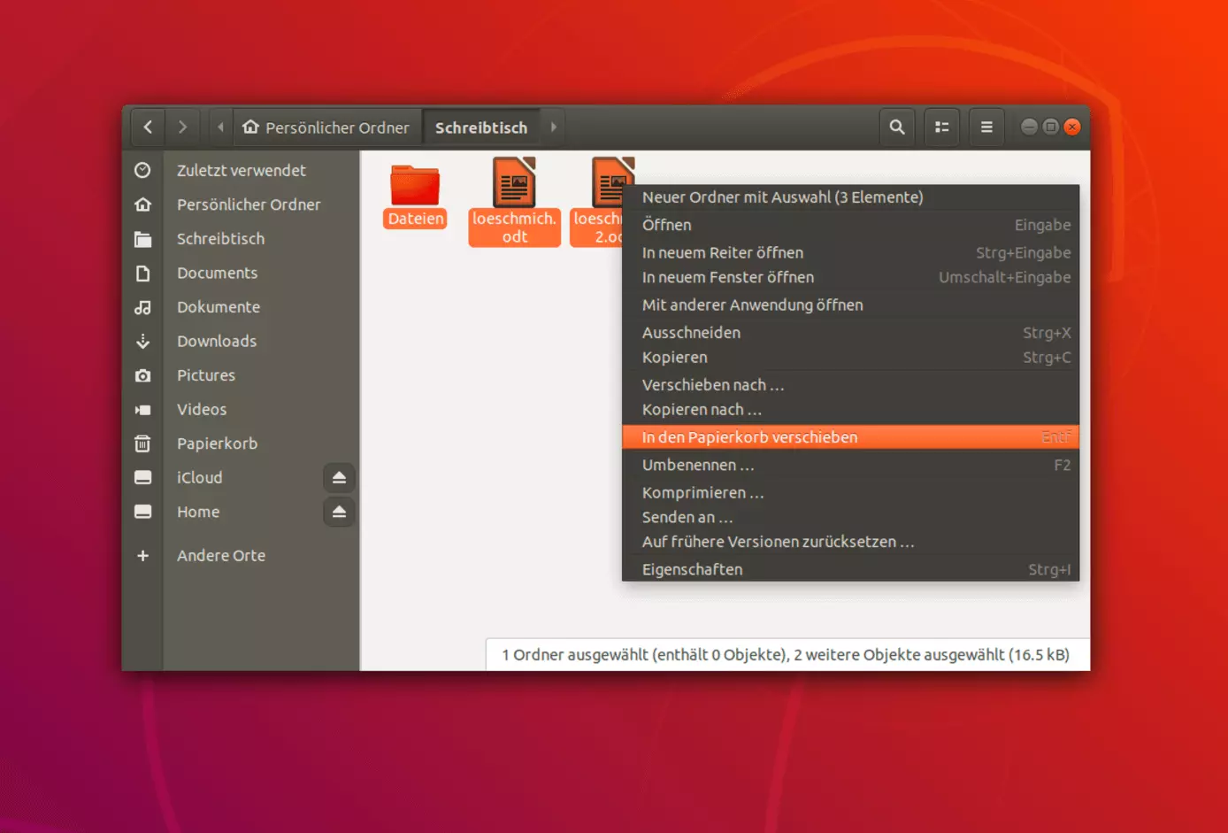Image resolution: width=1228 pixels, height=833 pixels.
Task: Choose Mit anderer Anwendung öffnen
Action: [850, 305]
